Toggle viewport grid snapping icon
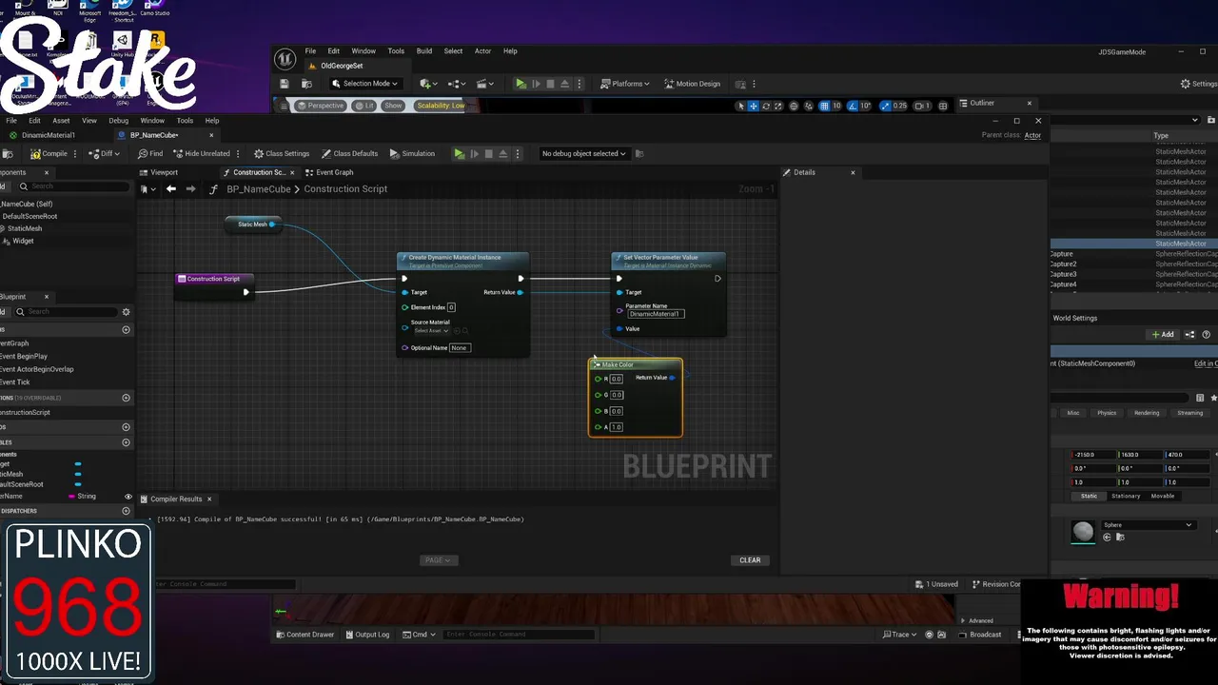 824,106
